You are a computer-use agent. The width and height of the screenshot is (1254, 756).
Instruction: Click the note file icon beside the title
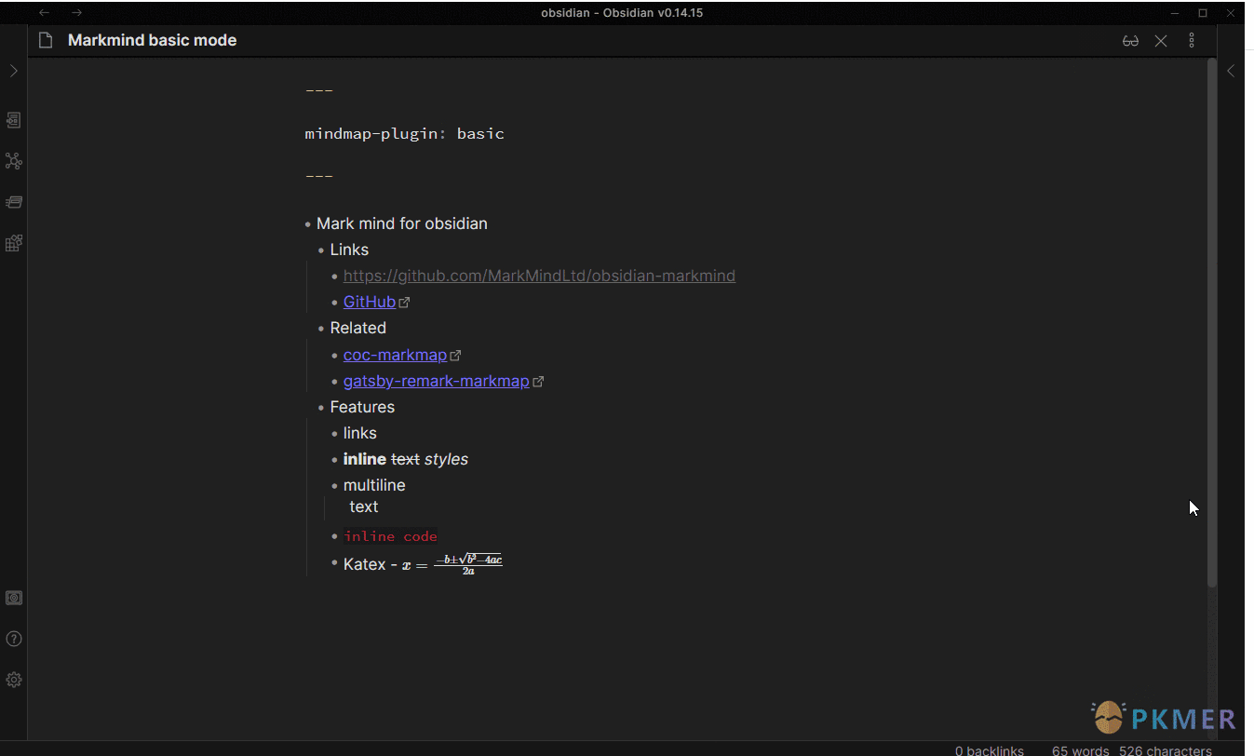tap(46, 41)
